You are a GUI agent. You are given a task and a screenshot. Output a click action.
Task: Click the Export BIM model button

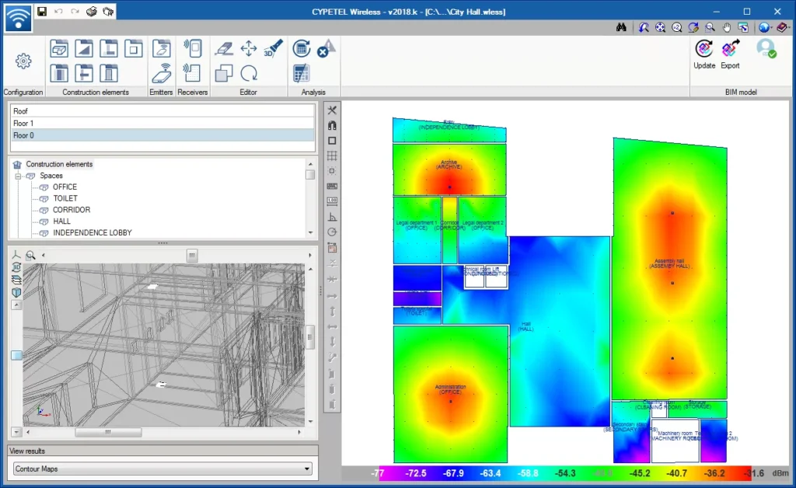pos(730,54)
